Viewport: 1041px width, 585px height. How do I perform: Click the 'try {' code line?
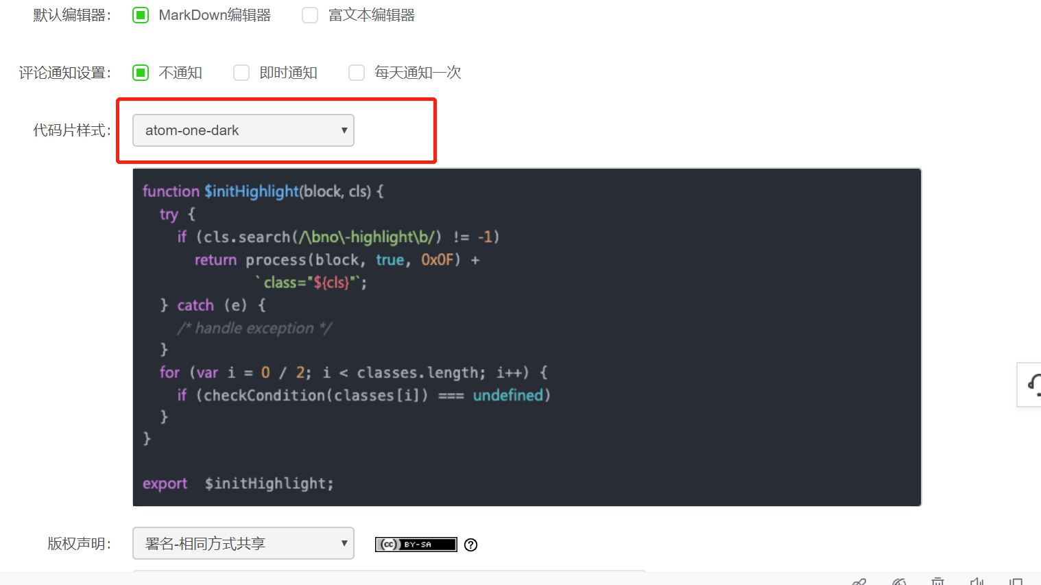(x=177, y=214)
